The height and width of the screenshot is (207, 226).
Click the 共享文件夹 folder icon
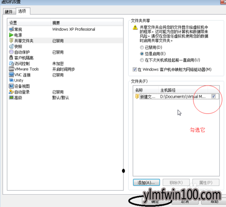pos(11,40)
